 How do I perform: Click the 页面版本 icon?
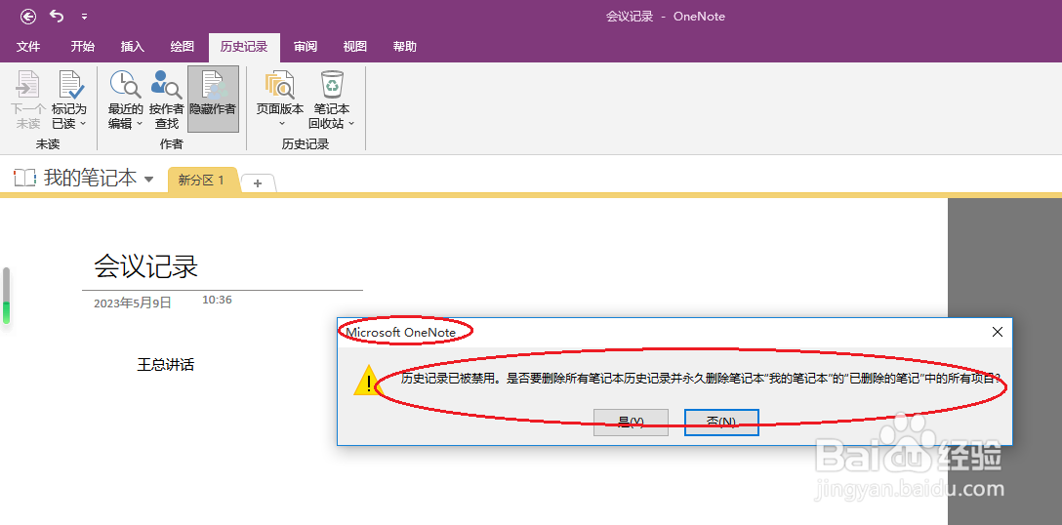(280, 84)
